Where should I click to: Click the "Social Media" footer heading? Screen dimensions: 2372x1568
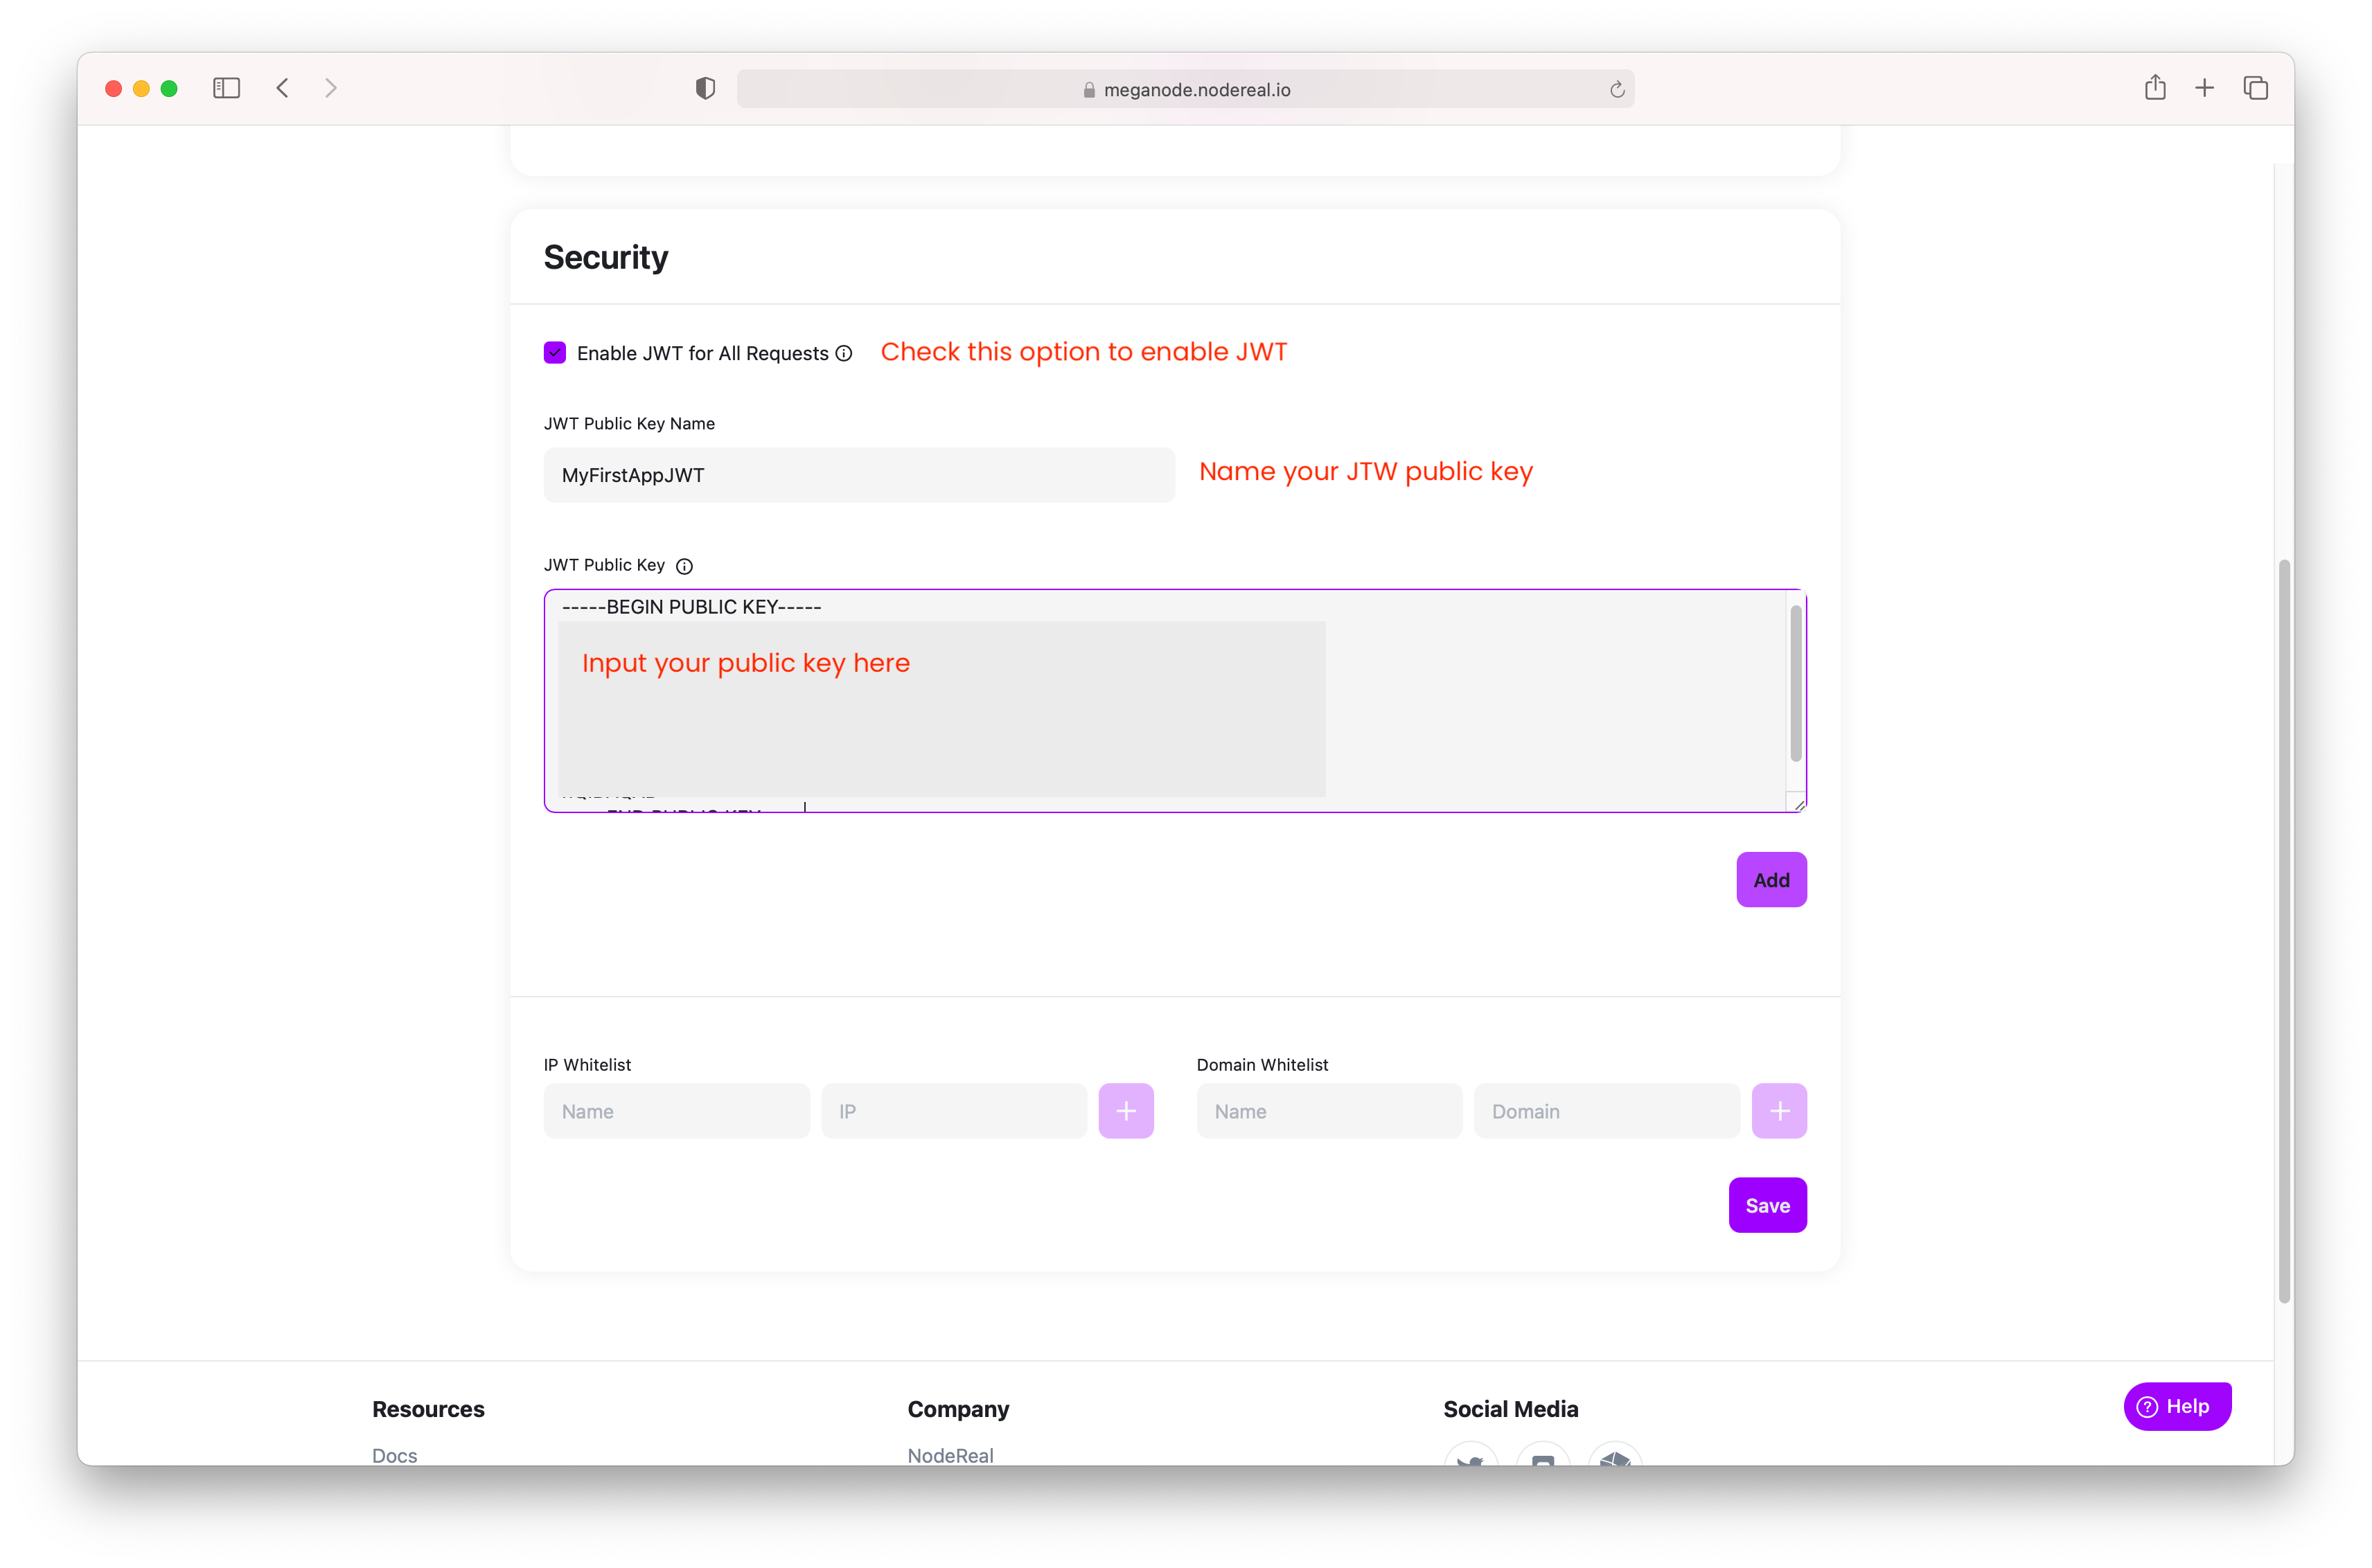click(x=1510, y=1408)
